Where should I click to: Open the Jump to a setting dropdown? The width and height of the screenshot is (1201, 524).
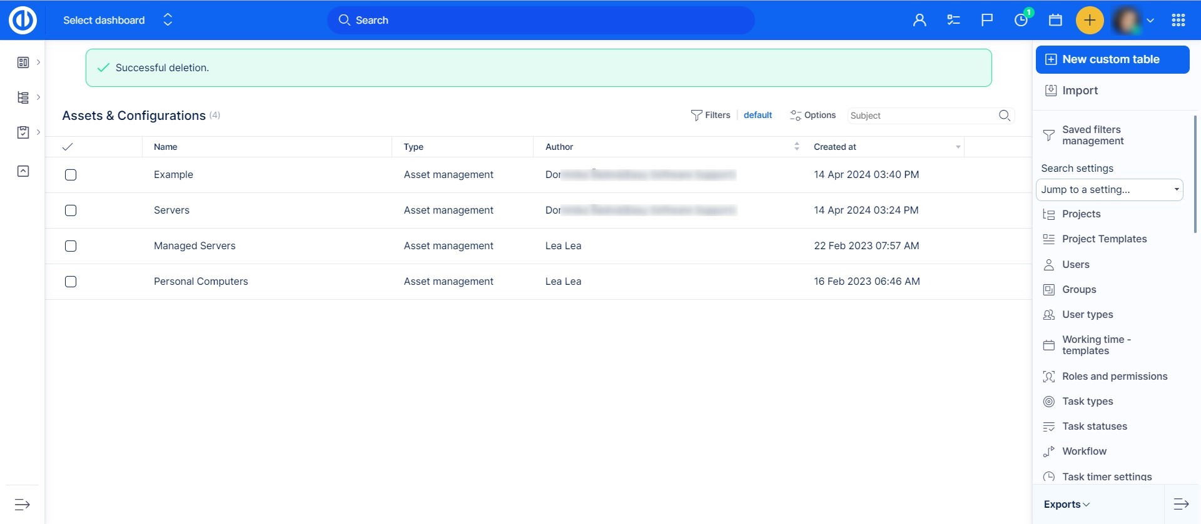click(x=1109, y=190)
